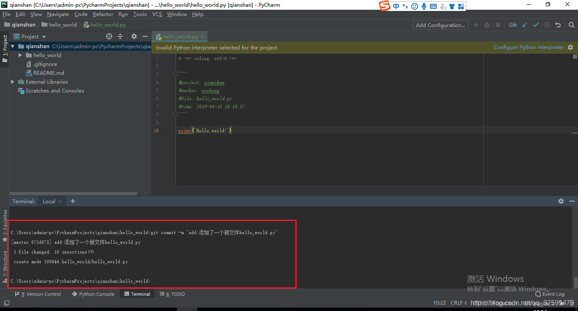Open the Window menu
578x311 pixels.
[177, 14]
